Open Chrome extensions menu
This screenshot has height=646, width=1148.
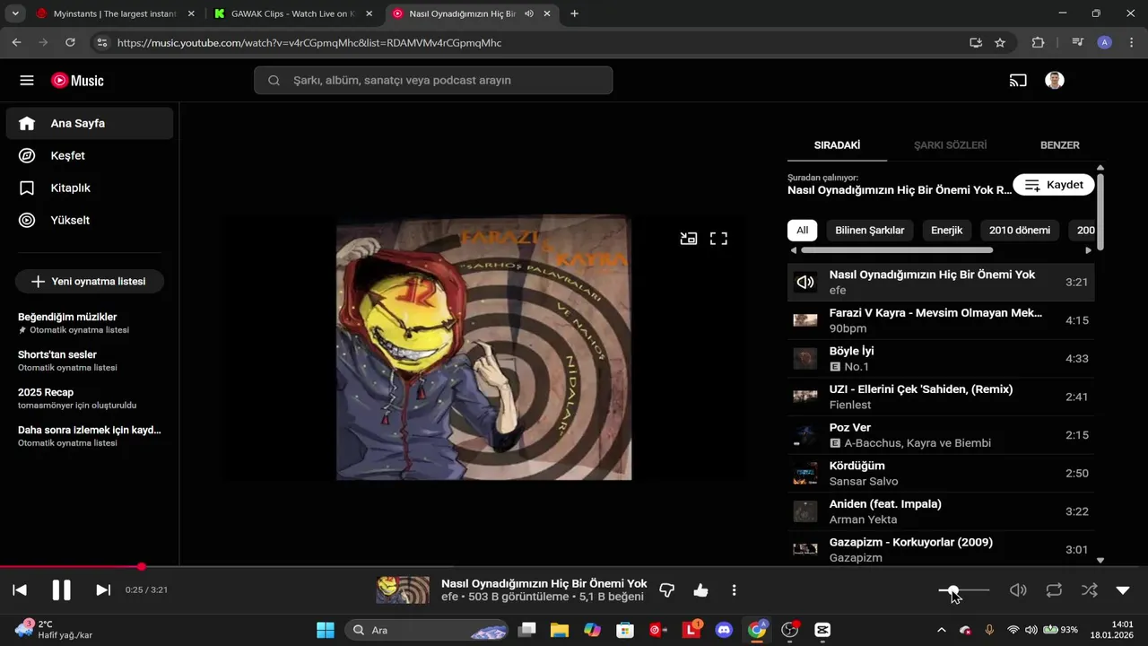[1039, 42]
